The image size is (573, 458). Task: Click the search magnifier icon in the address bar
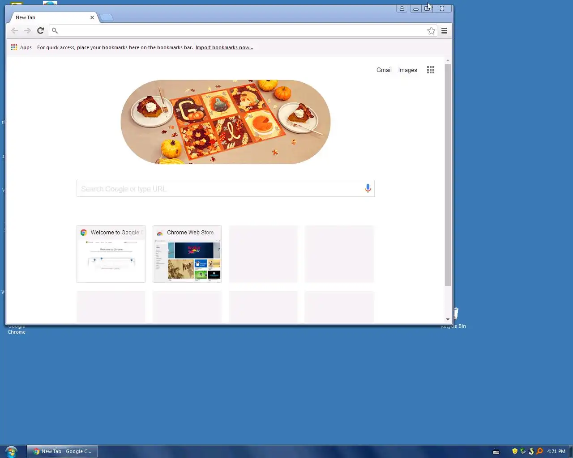pos(55,30)
